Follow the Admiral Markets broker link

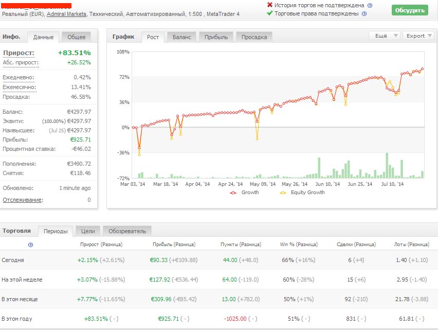66,14
